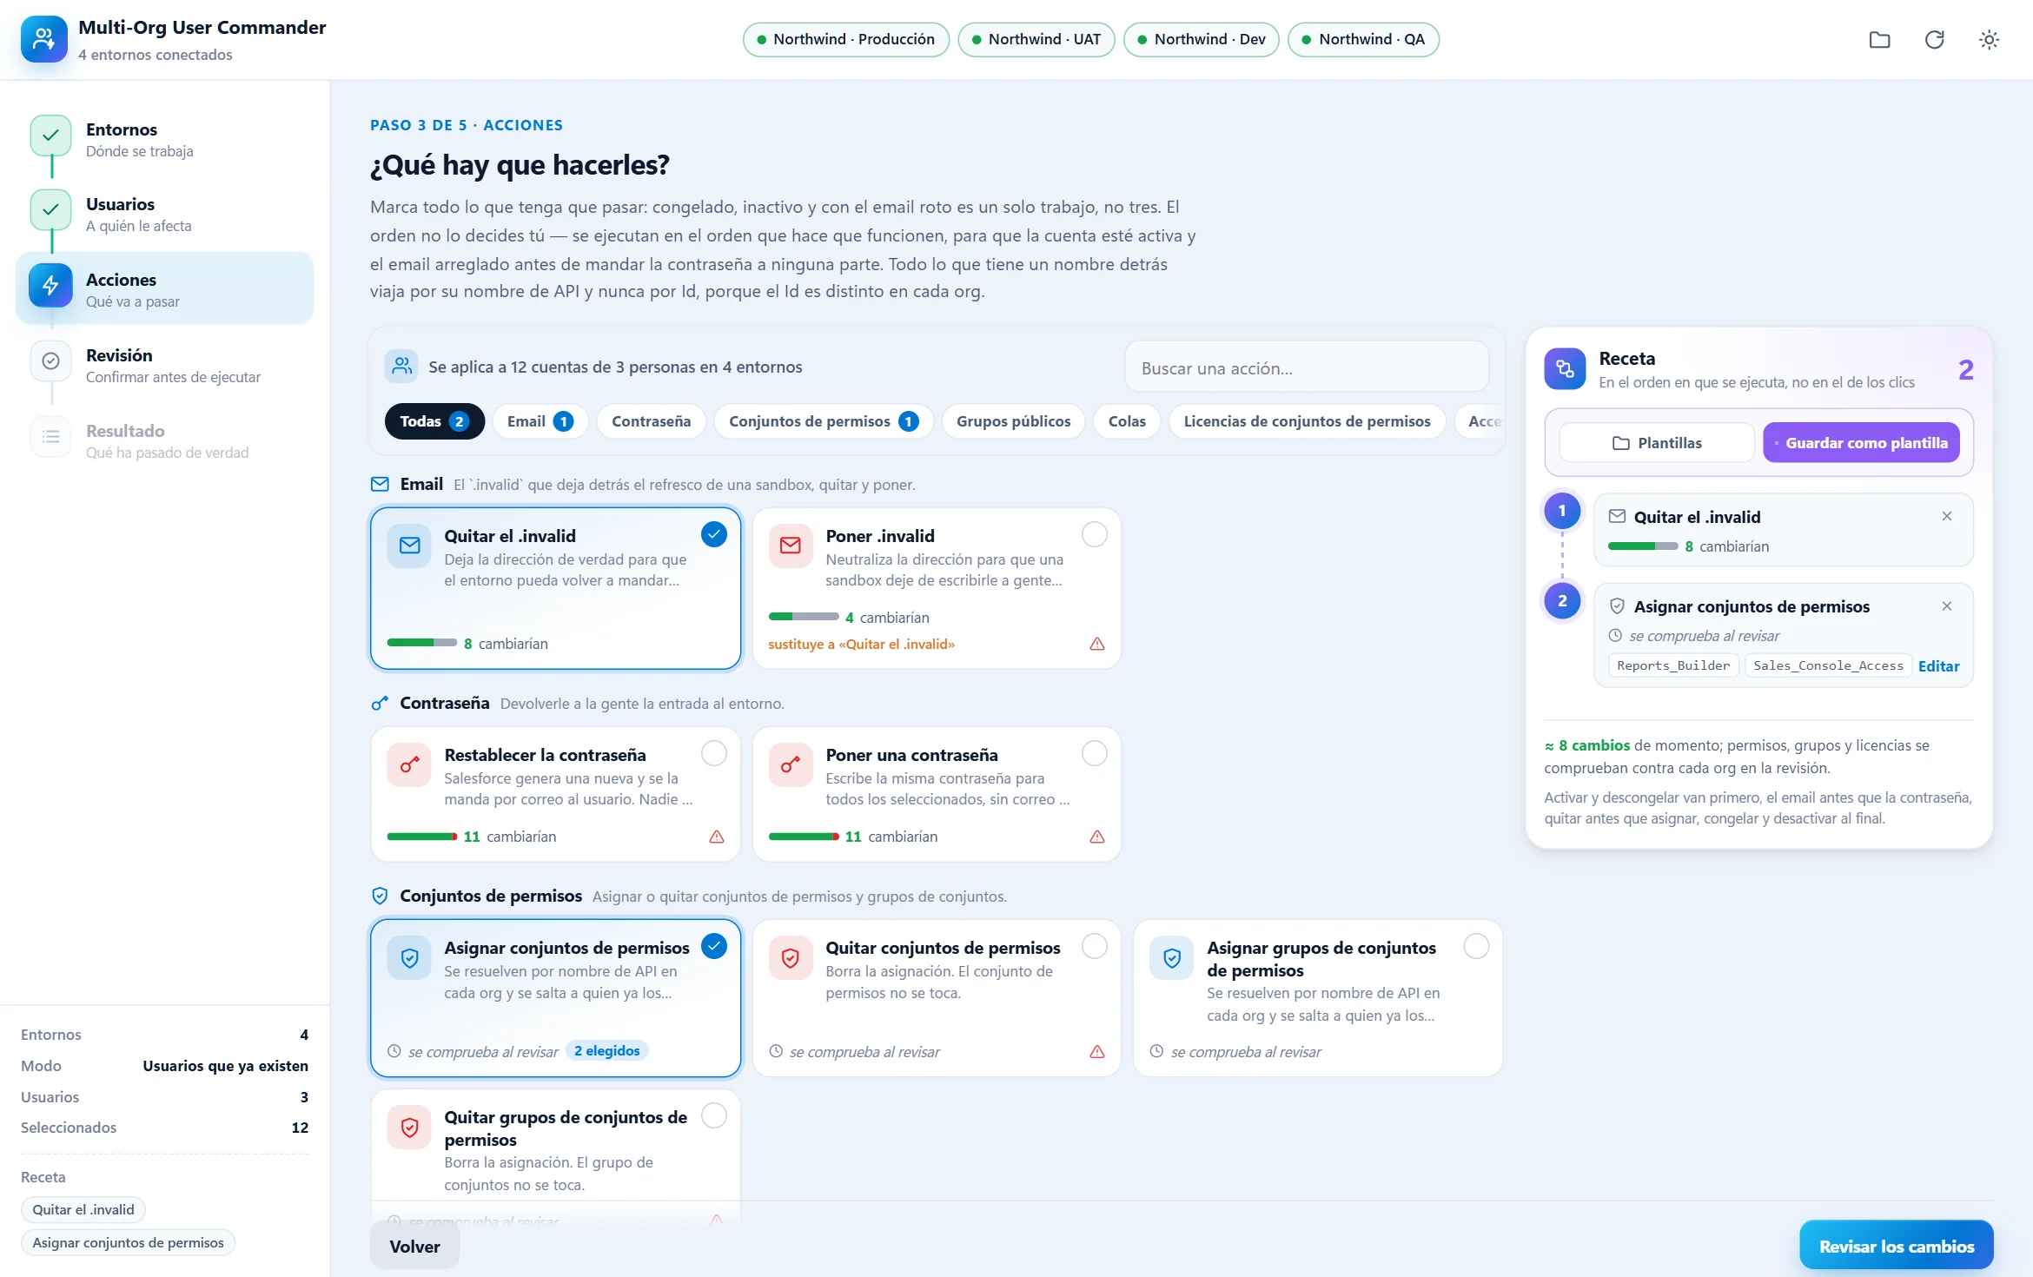The image size is (2033, 1277).
Task: Click Editar next to Sales_Console_Access
Action: (1938, 666)
